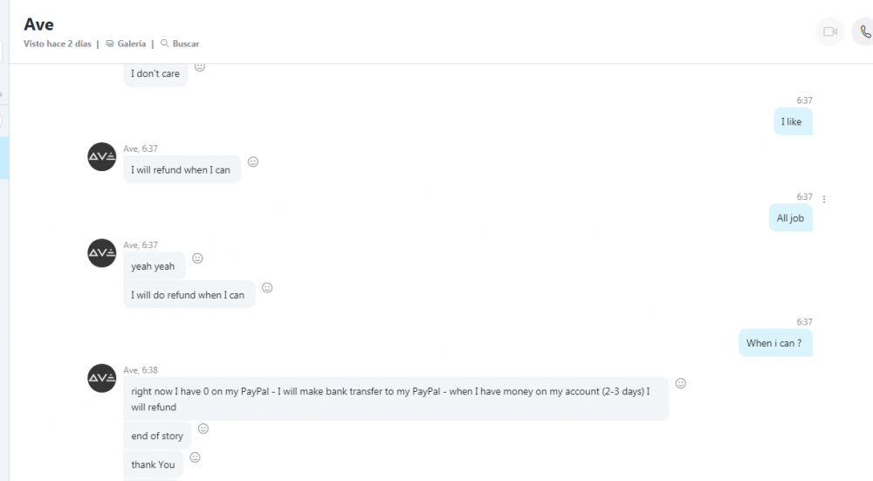React to the "end of story" message
Viewport: 873px width, 481px height.
203,429
